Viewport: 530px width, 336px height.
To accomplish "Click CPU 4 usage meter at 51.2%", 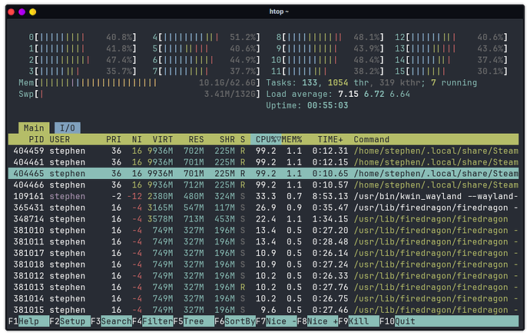I will pos(206,37).
